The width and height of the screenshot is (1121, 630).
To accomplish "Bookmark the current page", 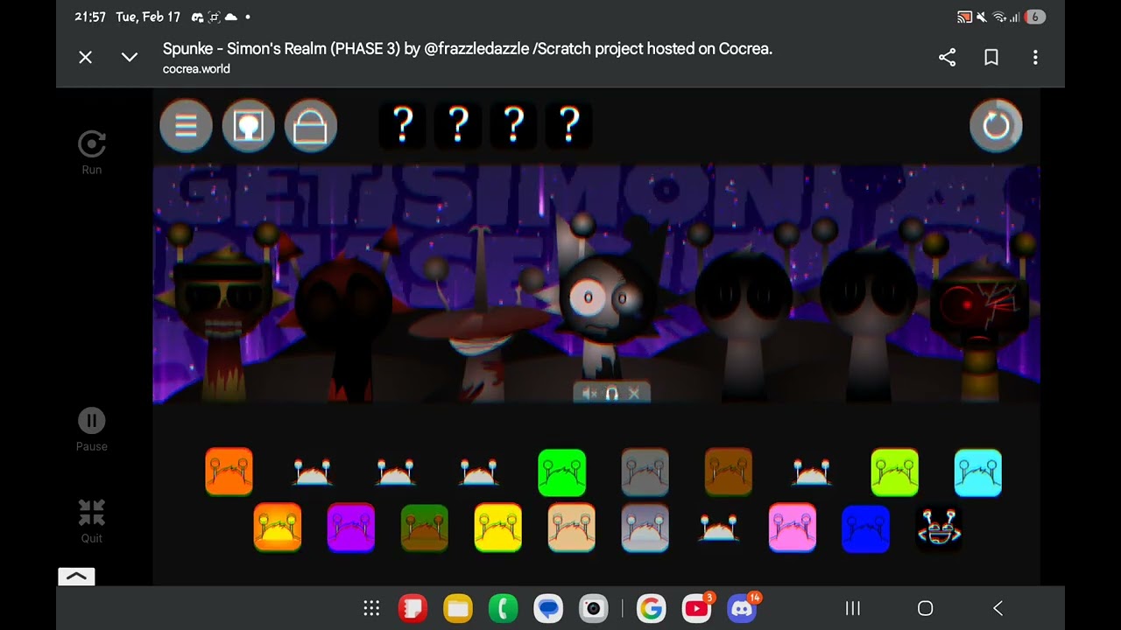I will coord(991,57).
